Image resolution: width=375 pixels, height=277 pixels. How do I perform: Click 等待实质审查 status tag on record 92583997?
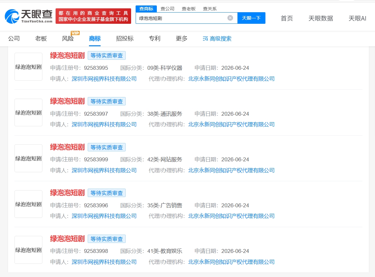(107, 102)
